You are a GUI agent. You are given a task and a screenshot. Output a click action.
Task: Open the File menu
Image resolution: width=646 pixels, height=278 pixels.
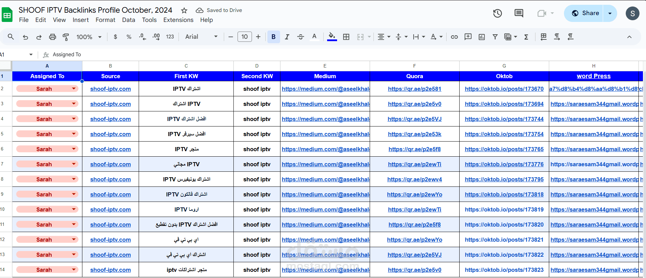pyautogui.click(x=24, y=20)
